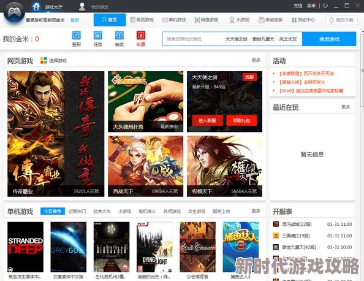
Task: Open the Stranded Deep game cover
Action: coord(25,247)
